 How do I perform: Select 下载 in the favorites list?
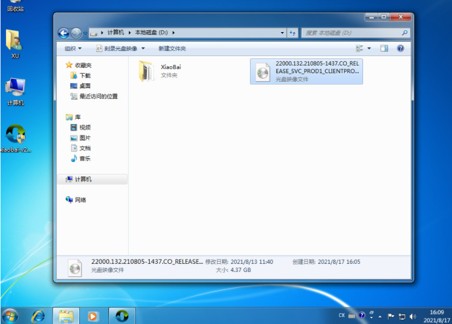point(85,75)
